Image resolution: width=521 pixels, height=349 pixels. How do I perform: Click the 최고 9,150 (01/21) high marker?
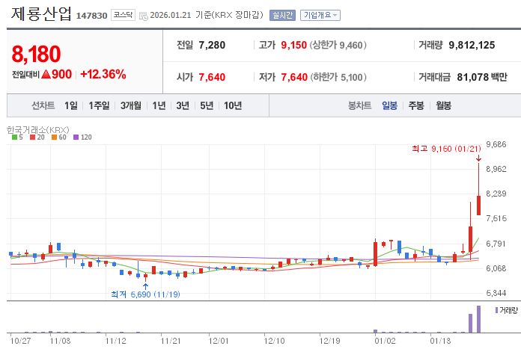446,149
